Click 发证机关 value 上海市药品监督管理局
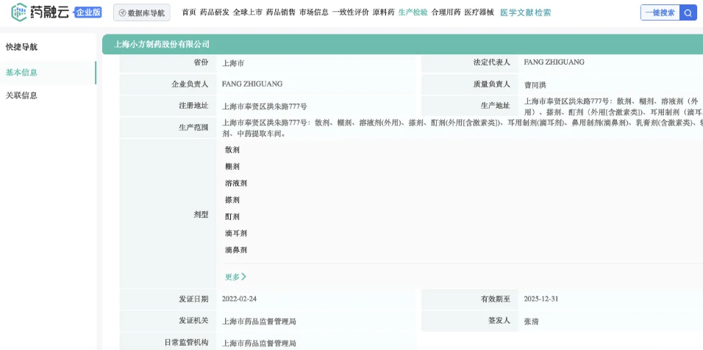Screen dimensions: 703x350 [x=259, y=321]
